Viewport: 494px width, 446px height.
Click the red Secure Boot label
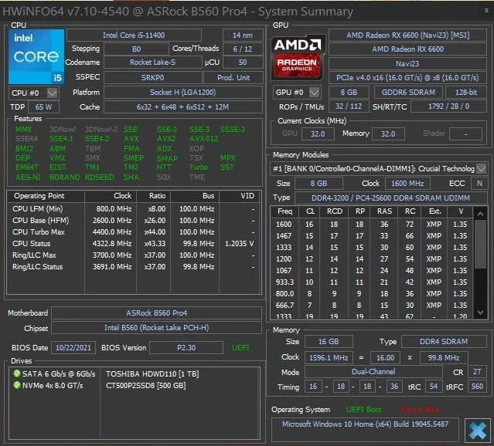click(x=420, y=410)
